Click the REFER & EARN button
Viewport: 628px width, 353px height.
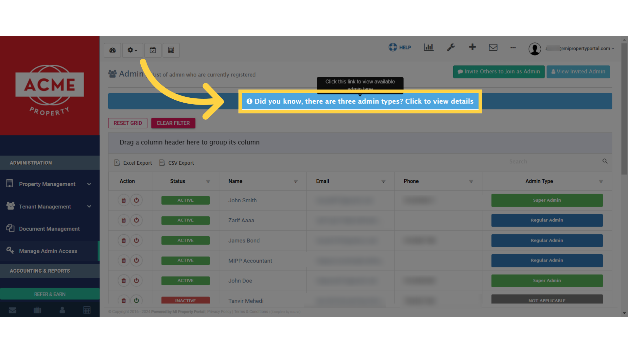coord(50,294)
